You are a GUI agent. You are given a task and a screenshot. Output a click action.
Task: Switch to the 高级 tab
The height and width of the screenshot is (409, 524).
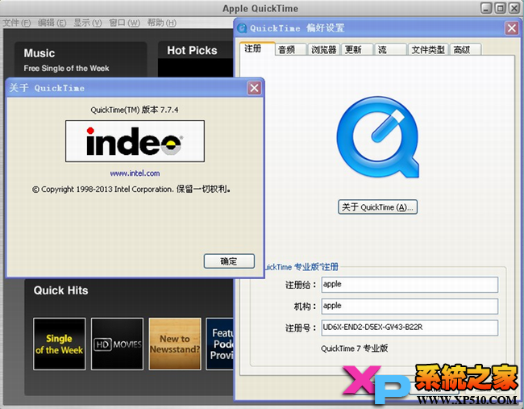465,50
